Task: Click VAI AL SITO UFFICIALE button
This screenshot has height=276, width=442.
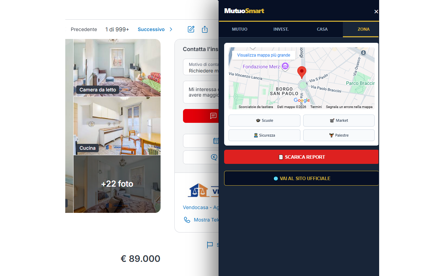Action: [301, 178]
